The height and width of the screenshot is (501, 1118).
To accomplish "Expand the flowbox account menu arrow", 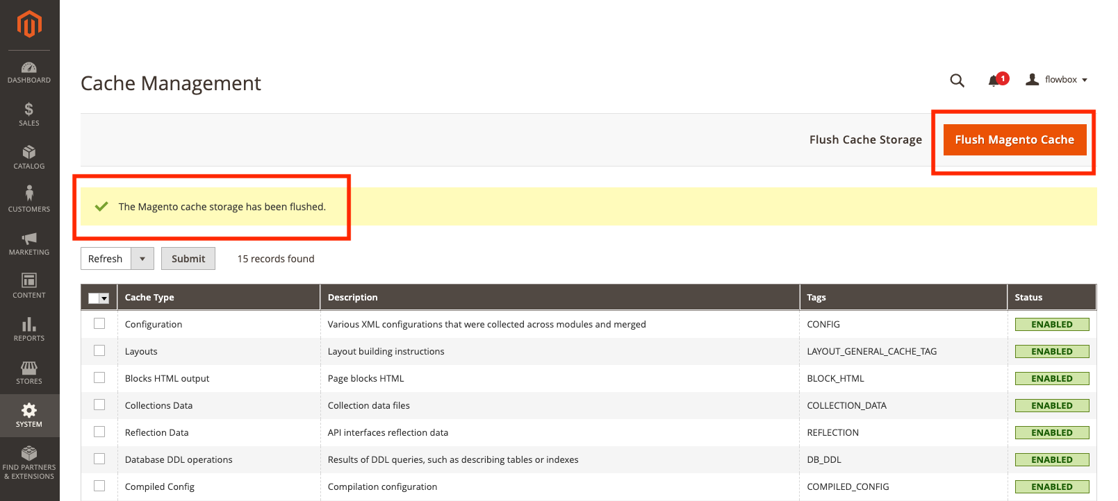I will coord(1085,80).
